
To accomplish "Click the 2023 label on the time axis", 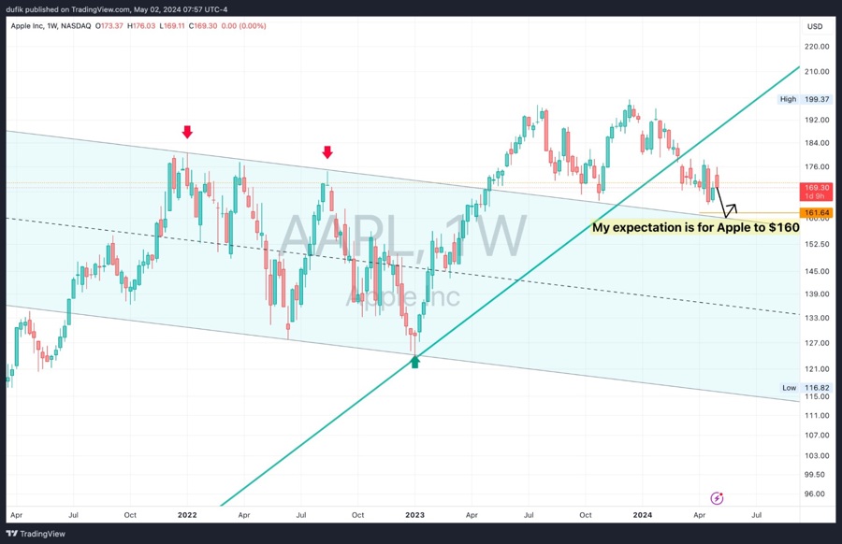I will click(414, 514).
